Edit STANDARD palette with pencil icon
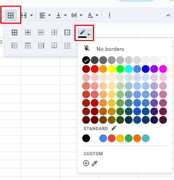This screenshot has height=180, width=174. pos(114,128)
